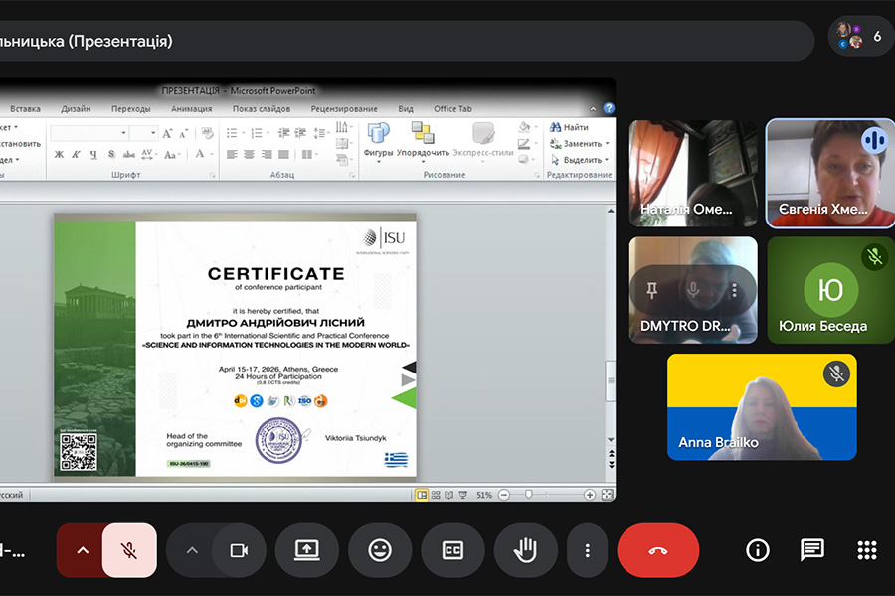Image resolution: width=895 pixels, height=596 pixels.
Task: Switch to the Рецензирование tab
Action: [344, 109]
